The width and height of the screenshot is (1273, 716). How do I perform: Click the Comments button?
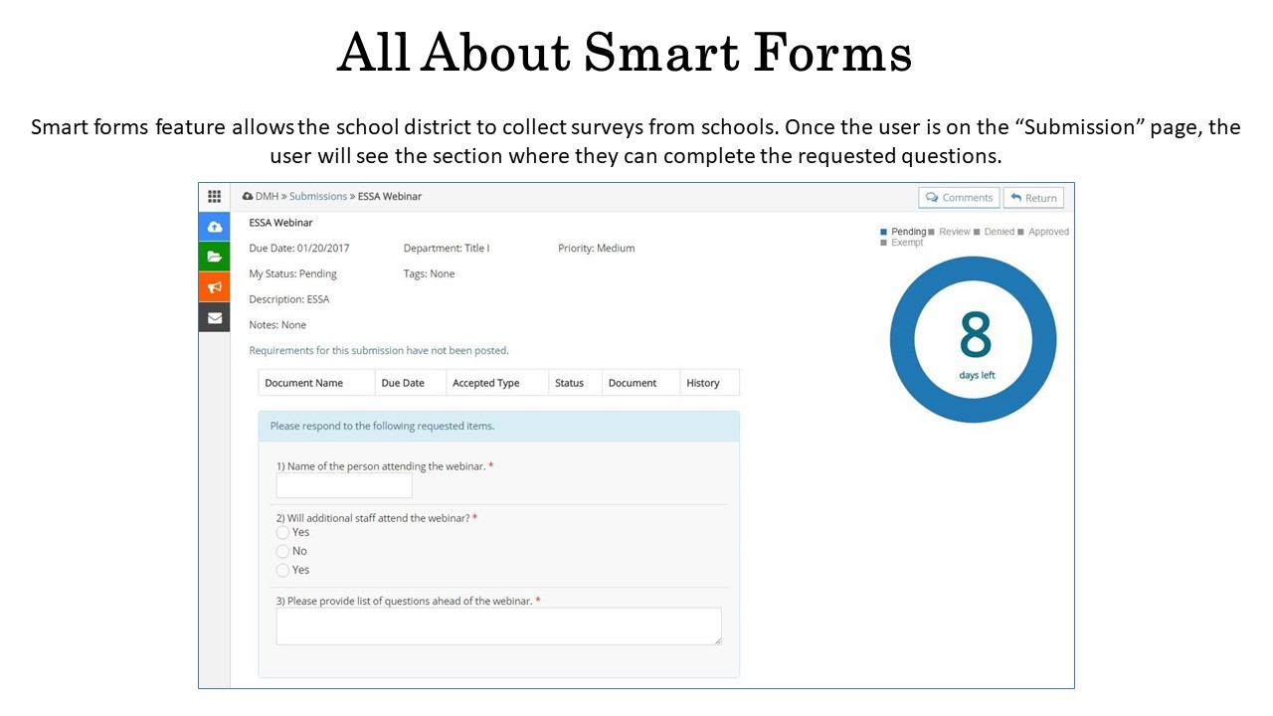click(x=959, y=198)
